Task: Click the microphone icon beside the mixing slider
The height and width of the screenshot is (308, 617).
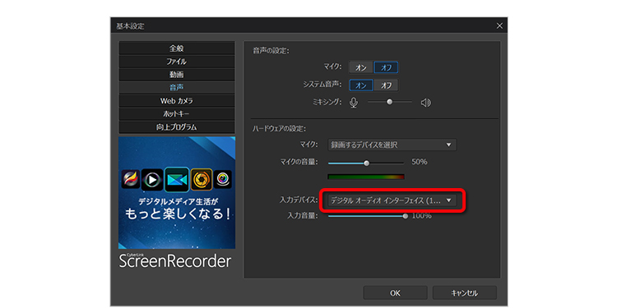Action: coord(354,103)
